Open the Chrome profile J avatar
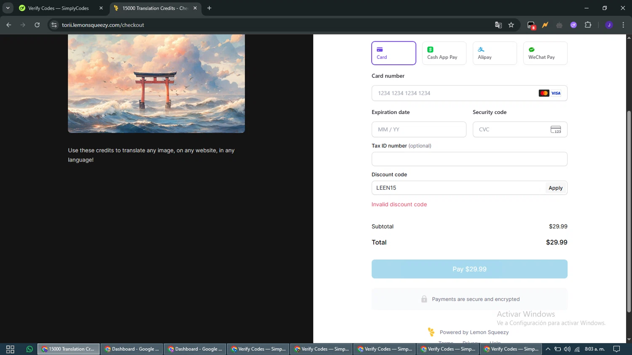The image size is (632, 355). (609, 25)
